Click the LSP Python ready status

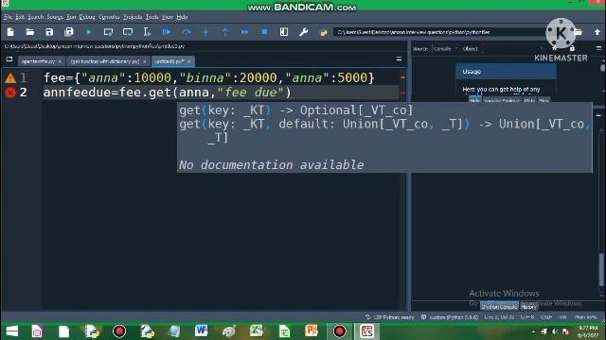[389, 317]
